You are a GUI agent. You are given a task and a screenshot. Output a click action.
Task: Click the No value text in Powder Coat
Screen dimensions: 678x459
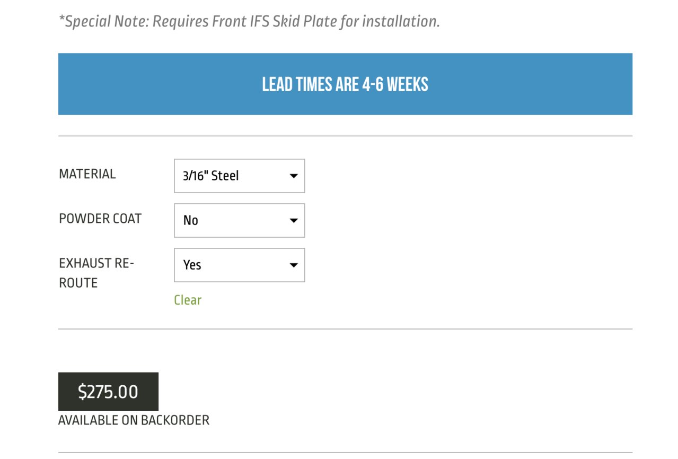pos(190,221)
